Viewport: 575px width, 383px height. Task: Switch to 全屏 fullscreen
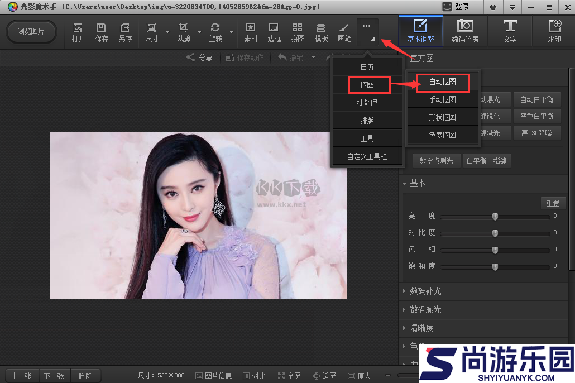click(x=289, y=376)
